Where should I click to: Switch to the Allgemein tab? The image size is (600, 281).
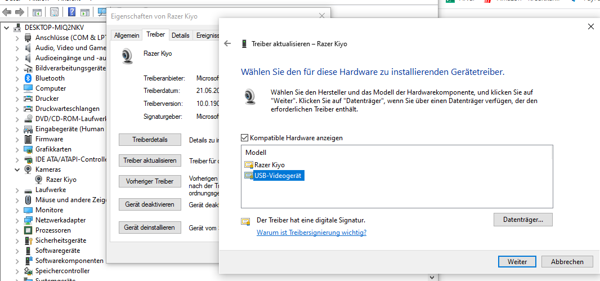point(127,35)
